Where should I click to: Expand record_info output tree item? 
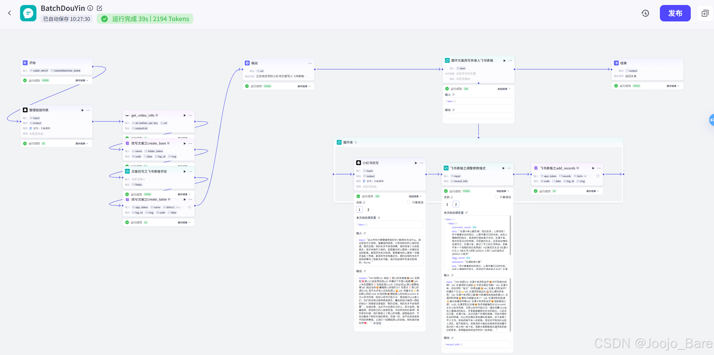[446, 344]
